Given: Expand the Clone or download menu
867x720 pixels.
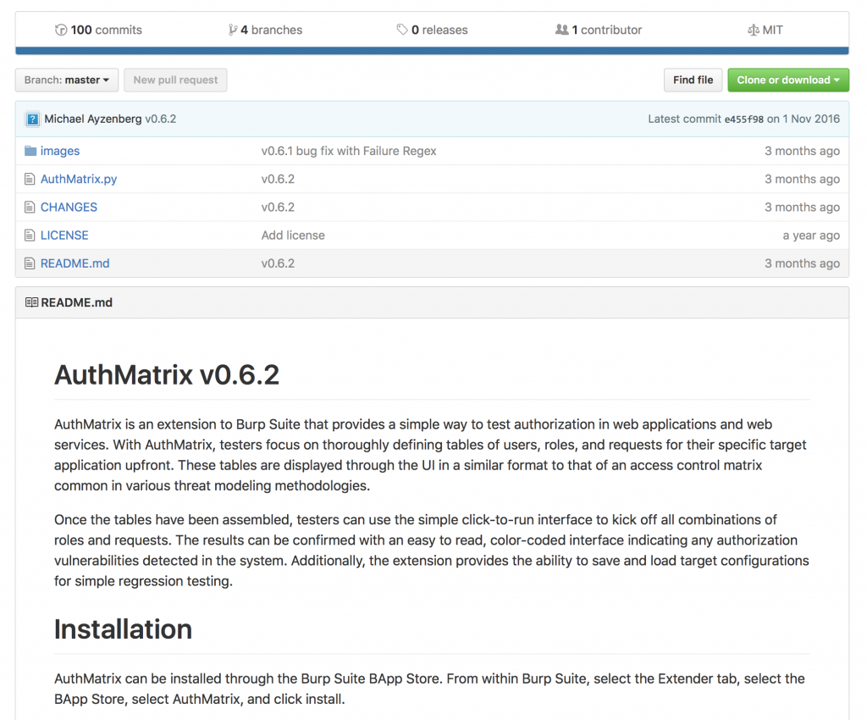Looking at the screenshot, I should [x=788, y=80].
